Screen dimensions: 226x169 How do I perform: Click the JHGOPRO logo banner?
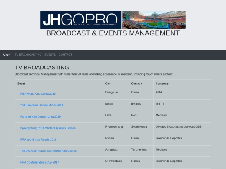pos(81,20)
